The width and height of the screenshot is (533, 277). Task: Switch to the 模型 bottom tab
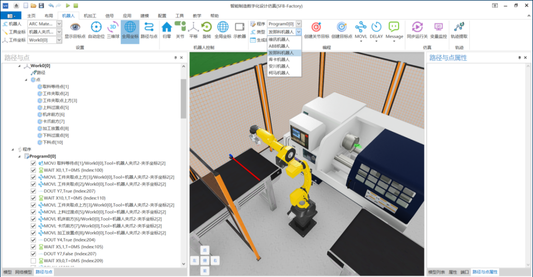click(8, 272)
